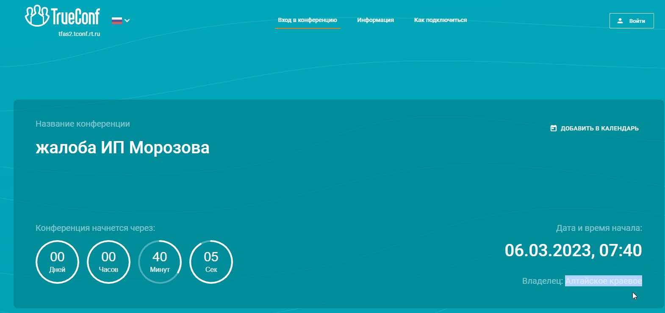Expand the language chevron next to the flag
The image size is (665, 313).
pyautogui.click(x=127, y=20)
